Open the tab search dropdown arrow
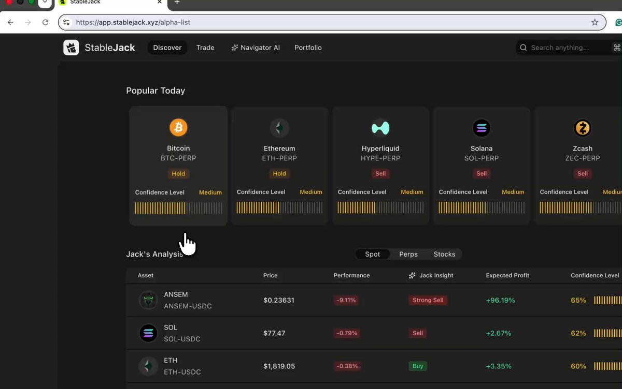This screenshot has height=389, width=622. [45, 3]
